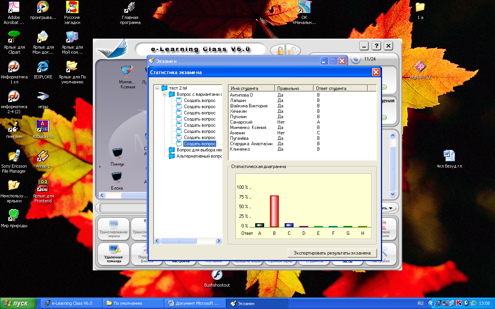495x309 pixels.
Task: Select the highlighted Создать вопрос item
Action: pyautogui.click(x=200, y=144)
